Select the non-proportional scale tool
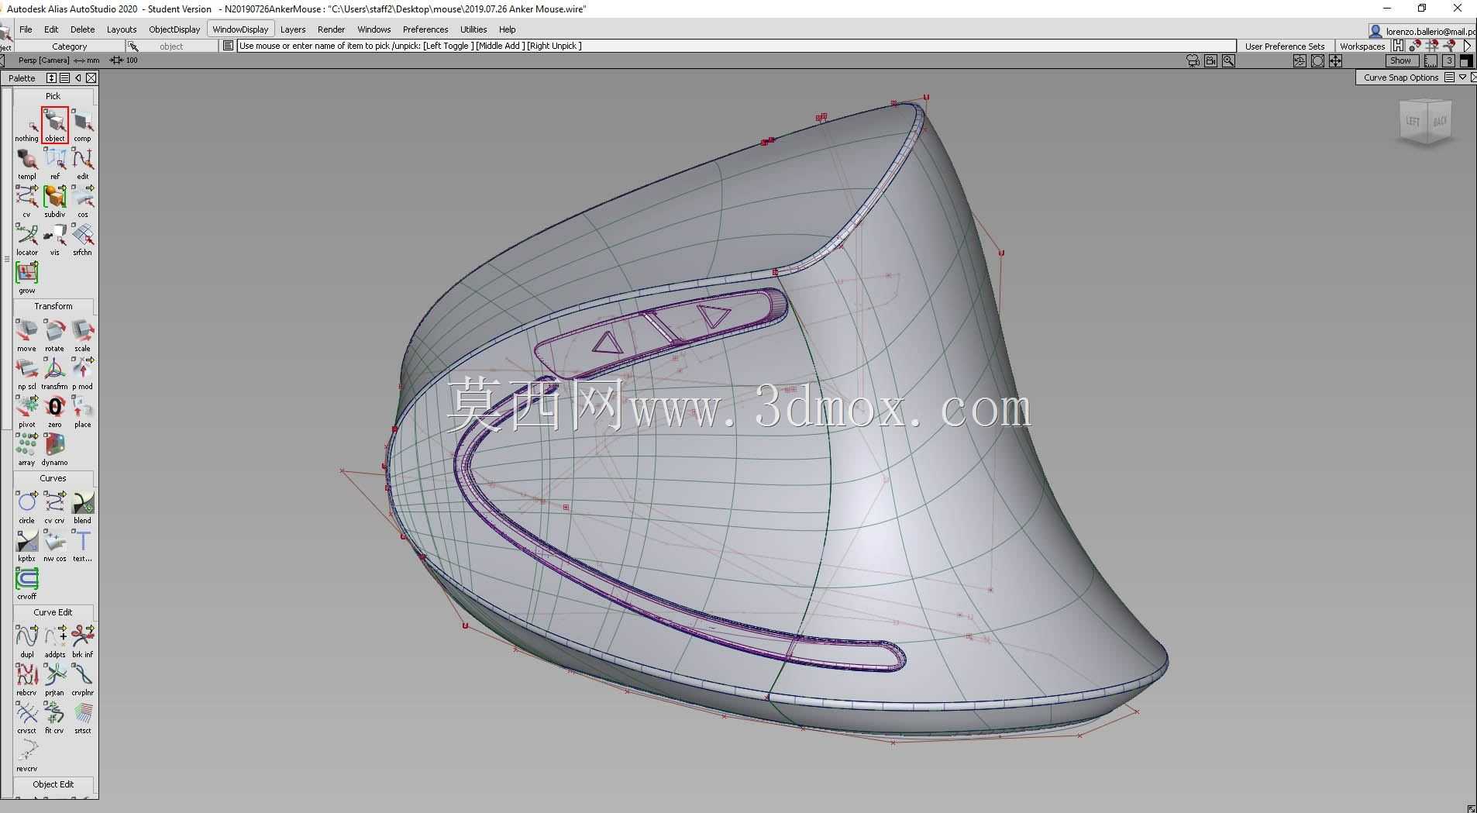The width and height of the screenshot is (1477, 813). (x=26, y=374)
